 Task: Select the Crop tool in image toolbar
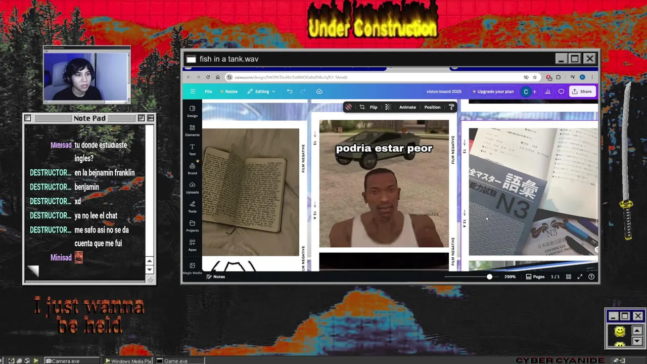pos(362,107)
